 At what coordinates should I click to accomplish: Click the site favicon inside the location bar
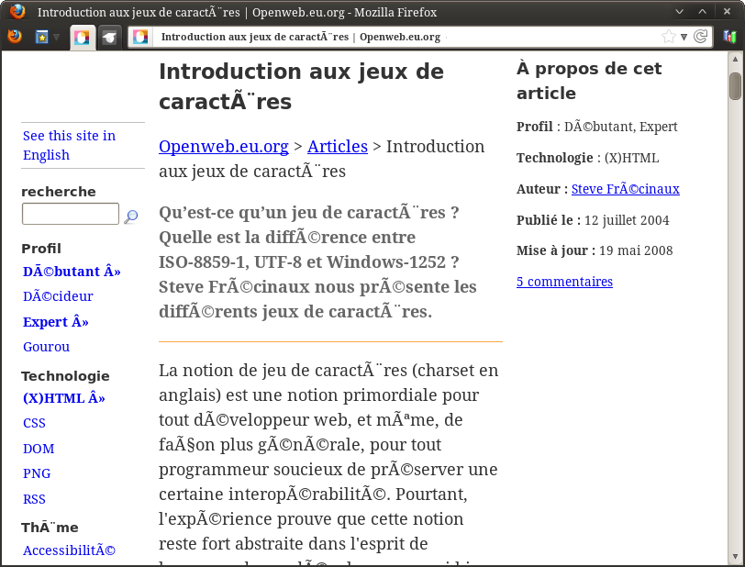point(140,38)
